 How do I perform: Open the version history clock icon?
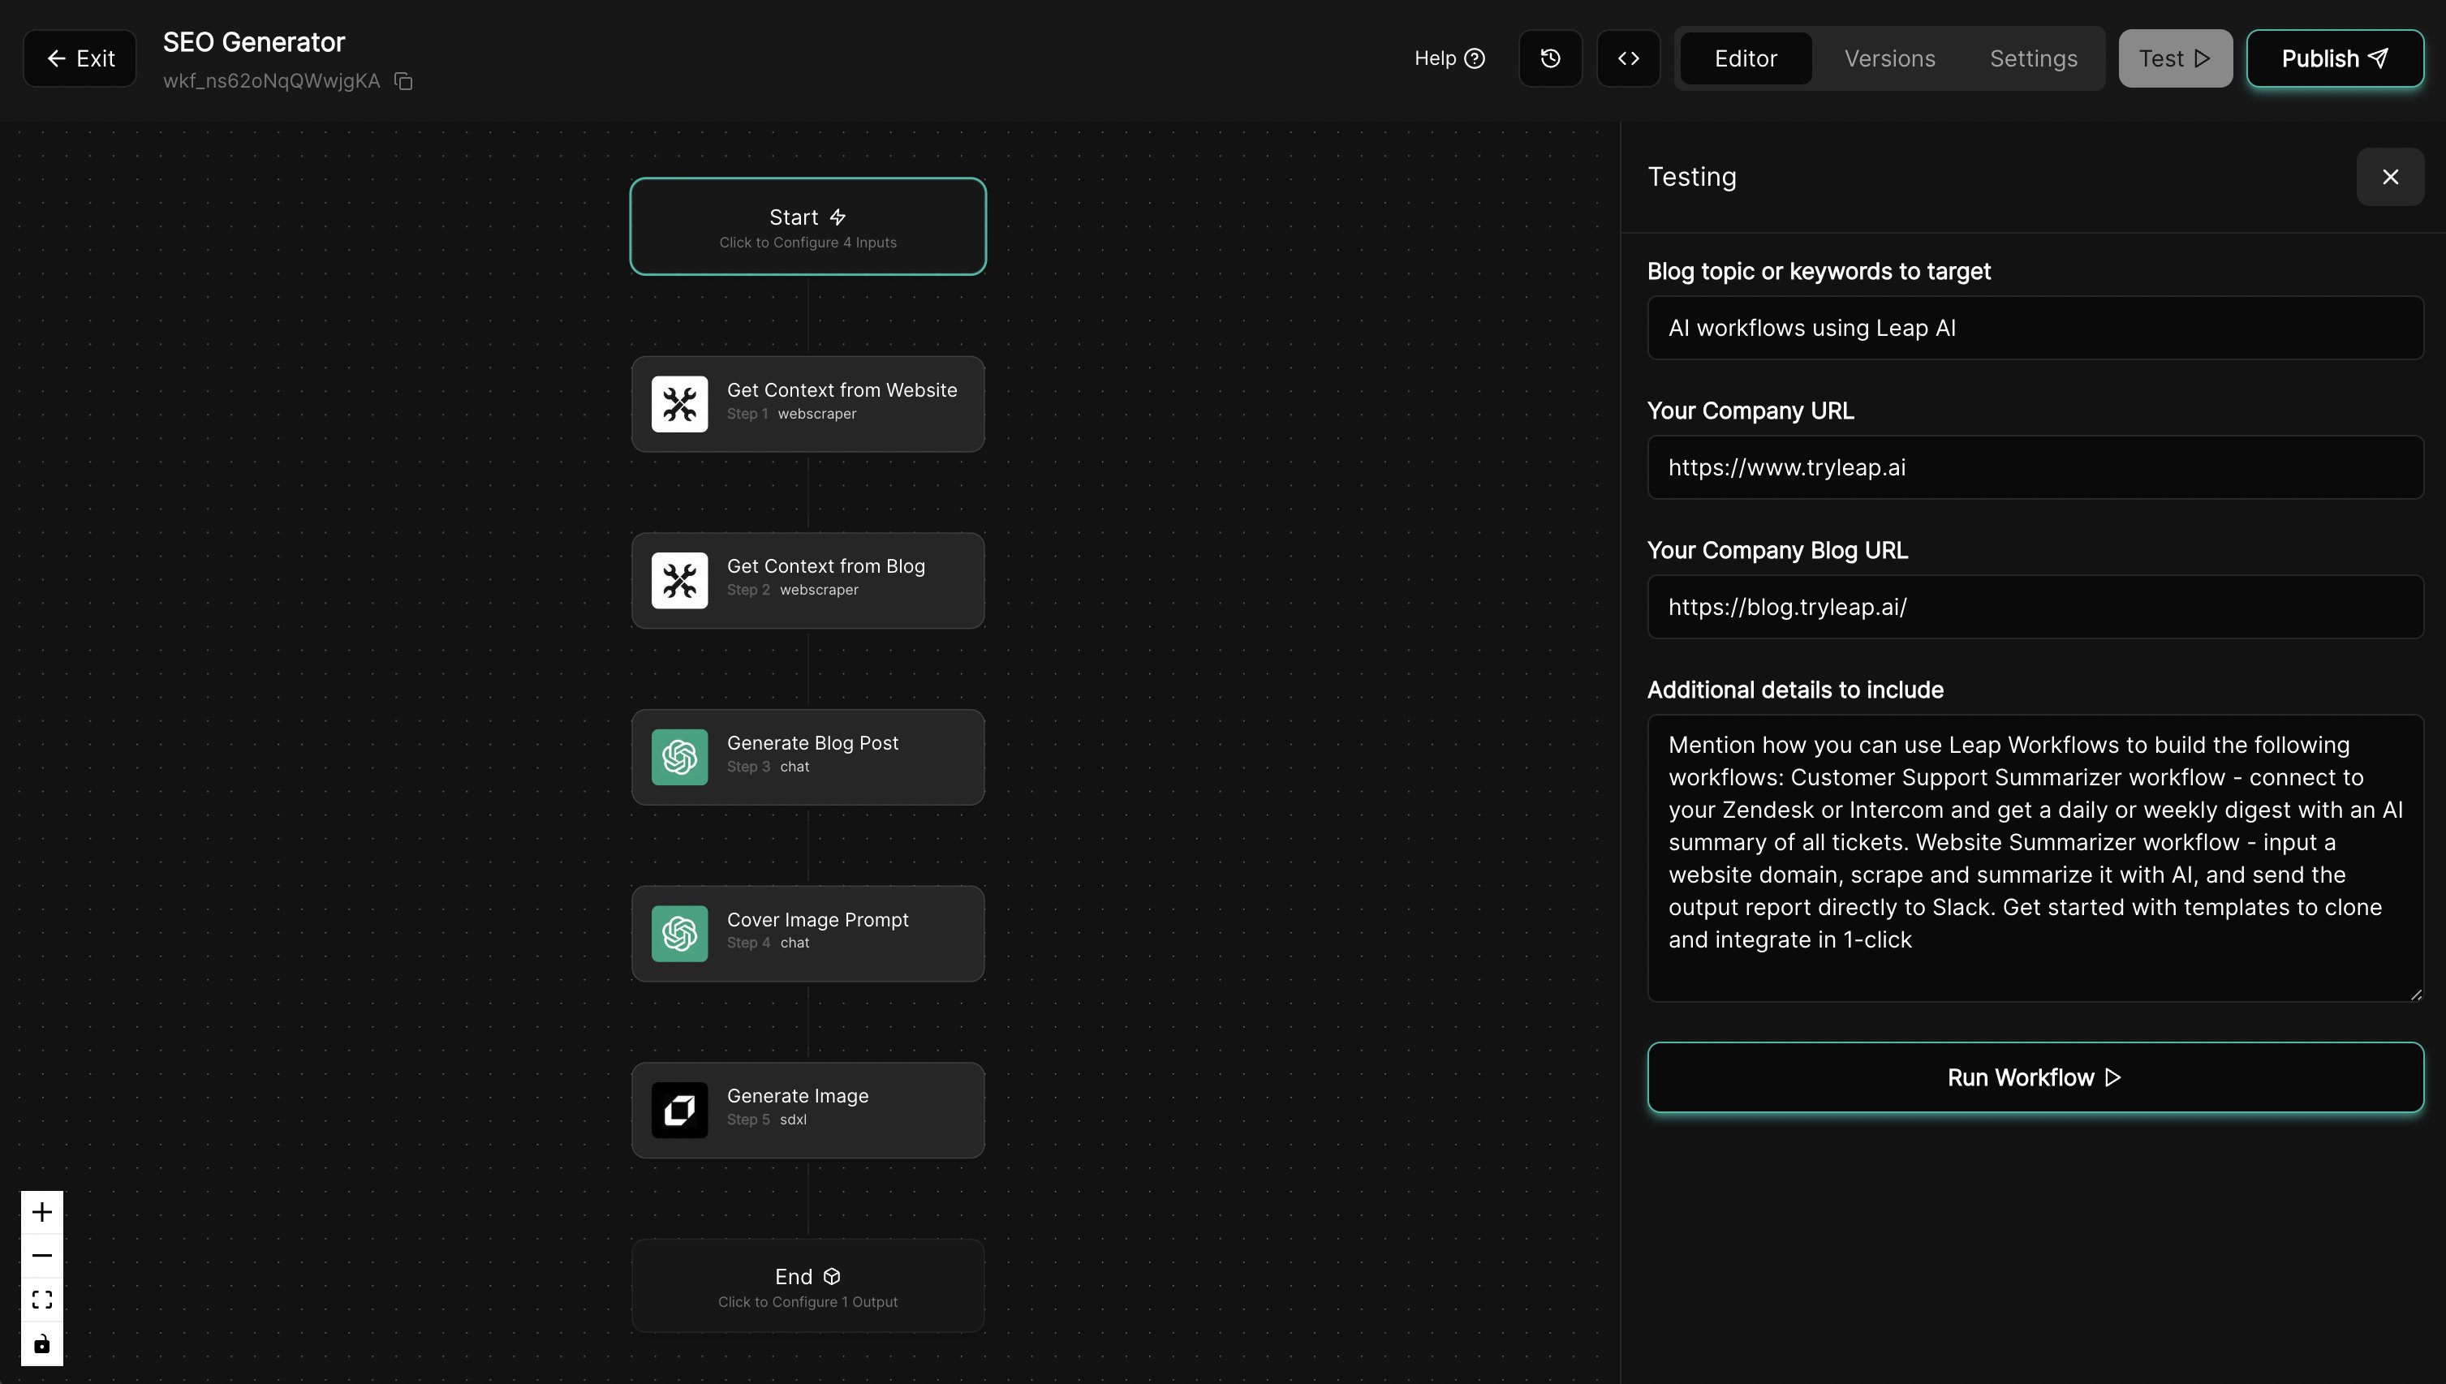click(1551, 58)
